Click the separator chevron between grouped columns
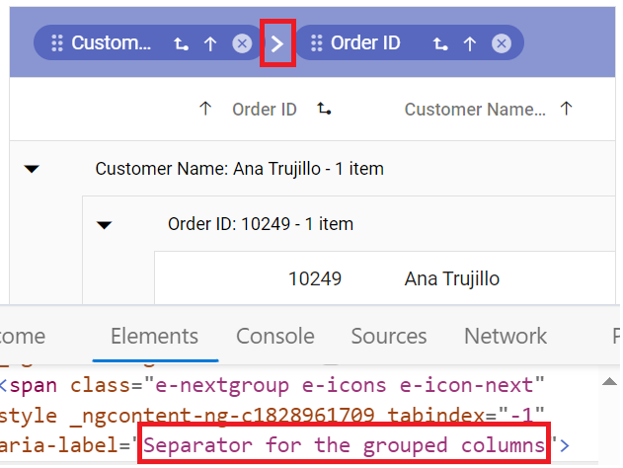Screen dimensions: 623x468 point(276,43)
